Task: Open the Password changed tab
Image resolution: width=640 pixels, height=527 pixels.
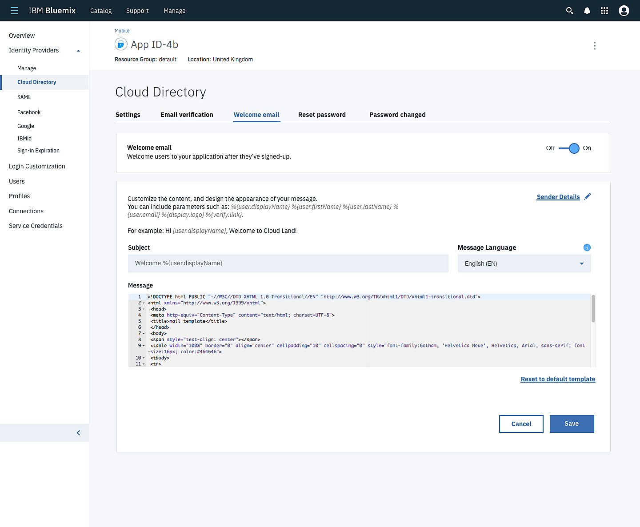Action: point(397,115)
